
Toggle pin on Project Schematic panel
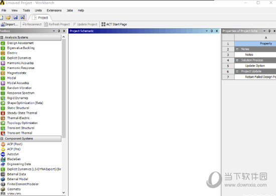pyautogui.click(x=212, y=31)
